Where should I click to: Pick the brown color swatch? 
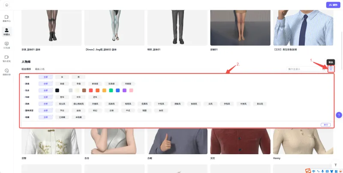(84, 91)
